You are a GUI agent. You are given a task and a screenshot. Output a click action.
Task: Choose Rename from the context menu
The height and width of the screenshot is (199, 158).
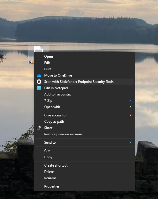tap(84, 178)
